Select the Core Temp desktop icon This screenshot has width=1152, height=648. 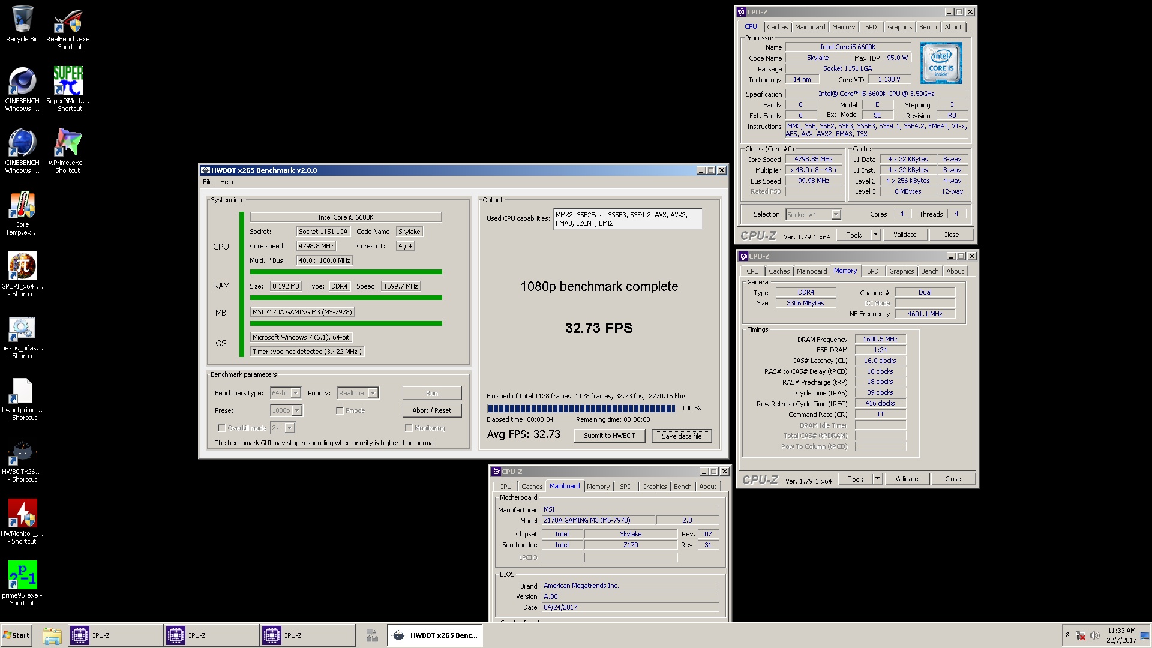pos(22,213)
